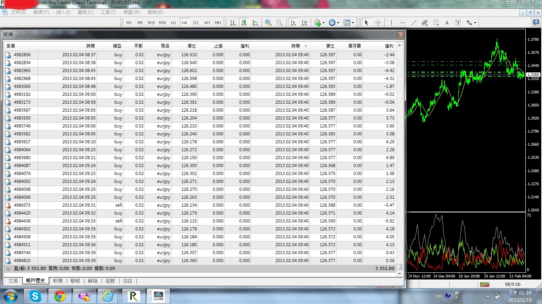Viewport: 542px width, 304px height.
Task: Open the 工具(T) menu
Action: (x=108, y=12)
